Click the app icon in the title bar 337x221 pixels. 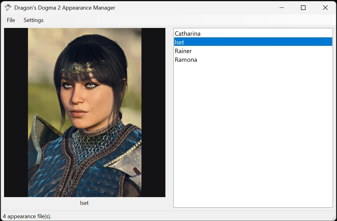(x=8, y=7)
